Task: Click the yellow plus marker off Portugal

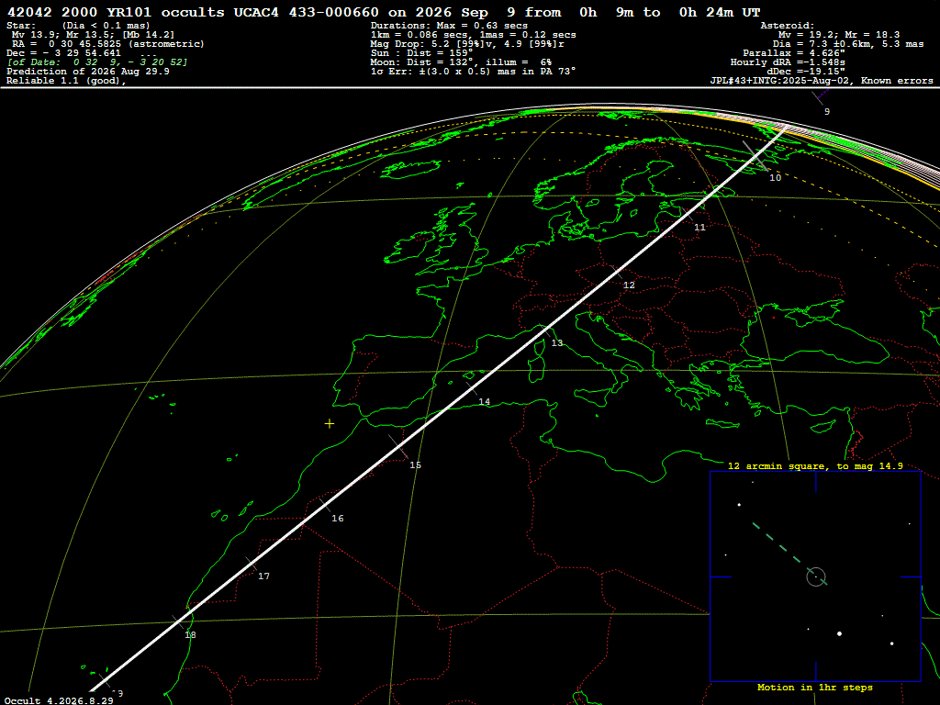Action: (330, 424)
